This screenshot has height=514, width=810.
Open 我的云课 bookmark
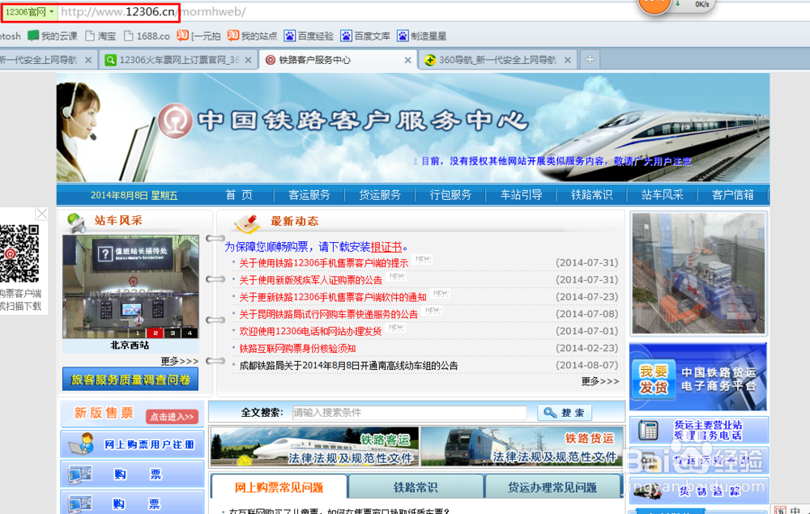click(53, 36)
